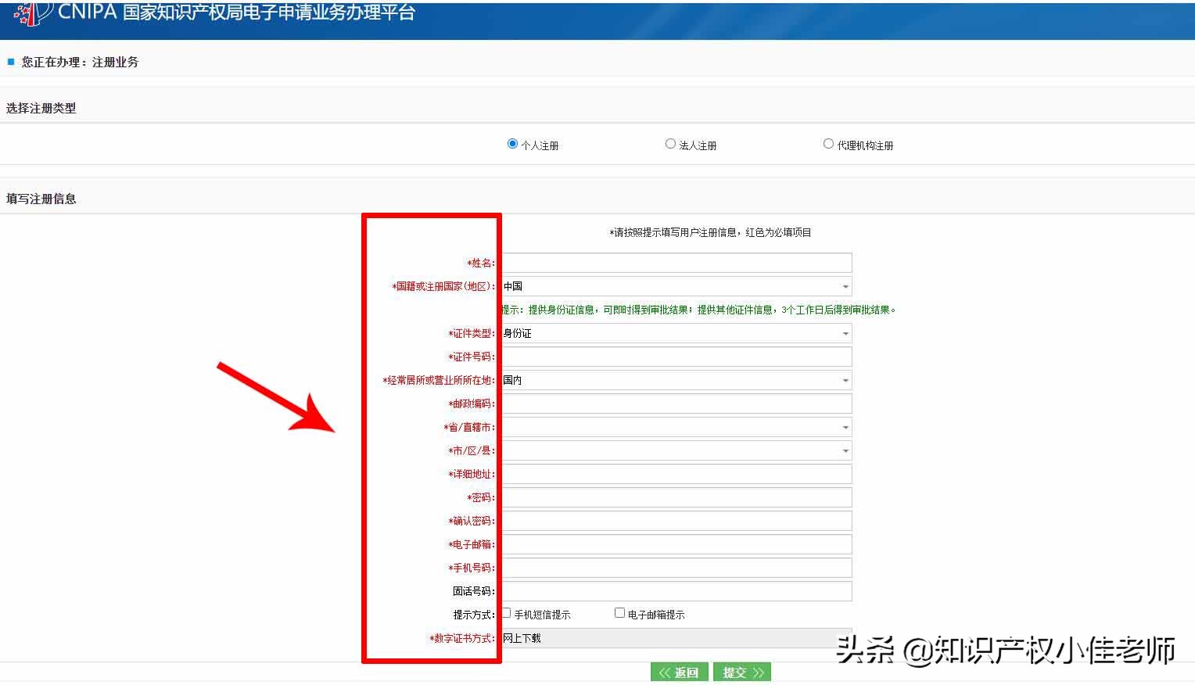1195x685 pixels.
Task: Click the 填写注册信息 section heading
Action: click(x=41, y=199)
